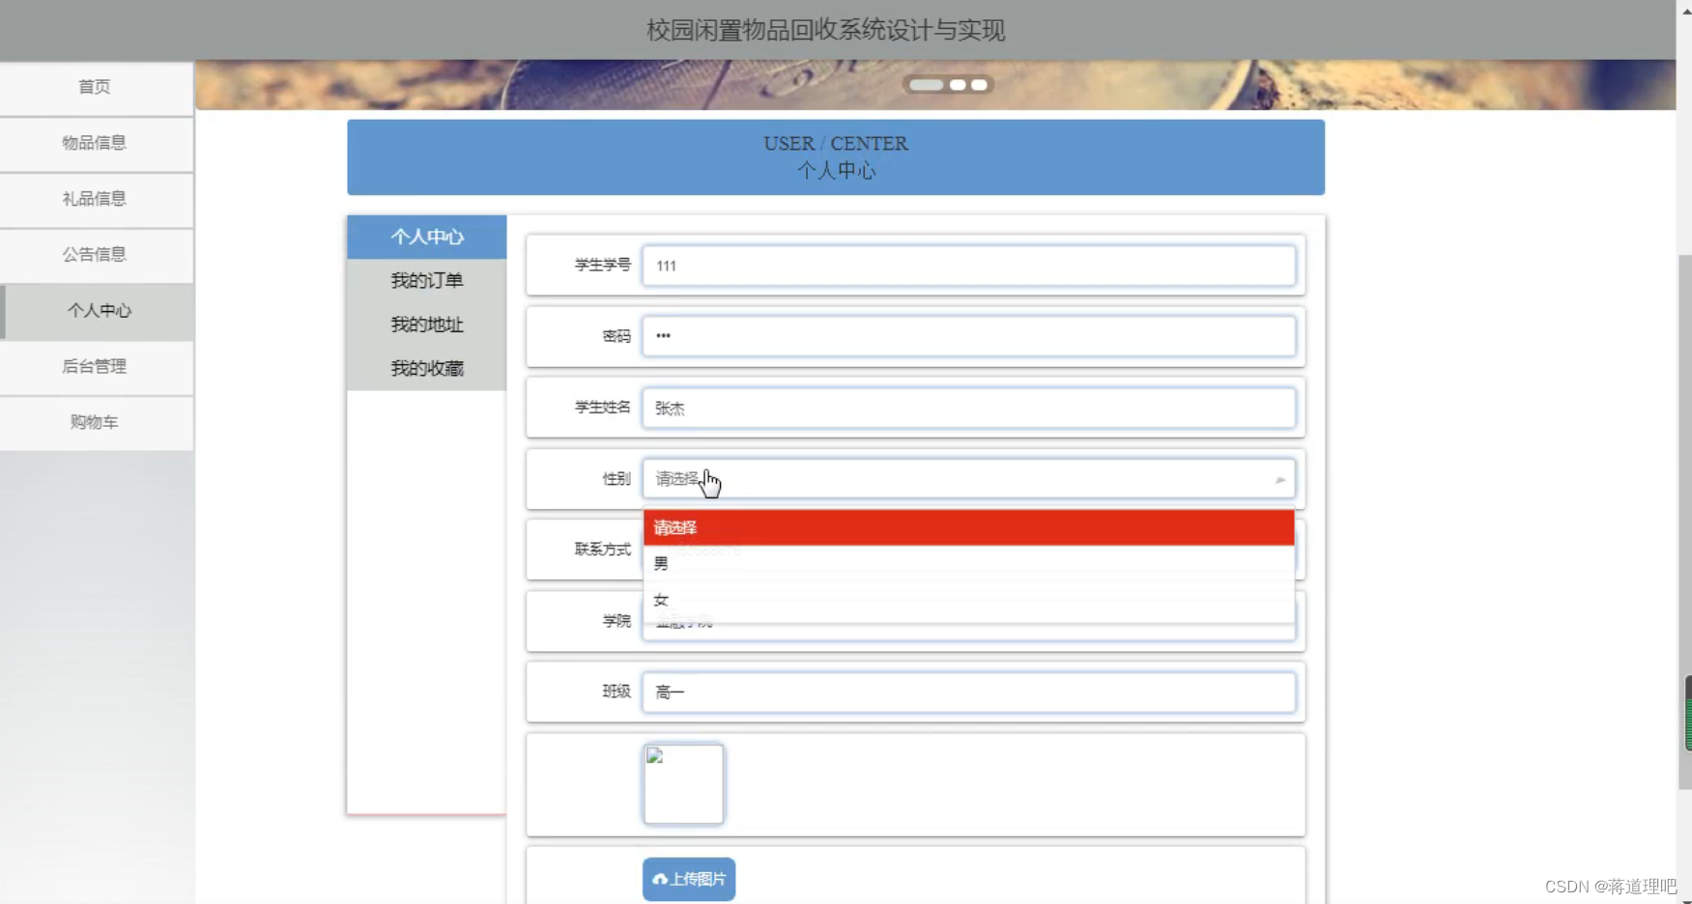Open the 购物车 sidebar entry
Screen dimensions: 1692x904
[94, 423]
